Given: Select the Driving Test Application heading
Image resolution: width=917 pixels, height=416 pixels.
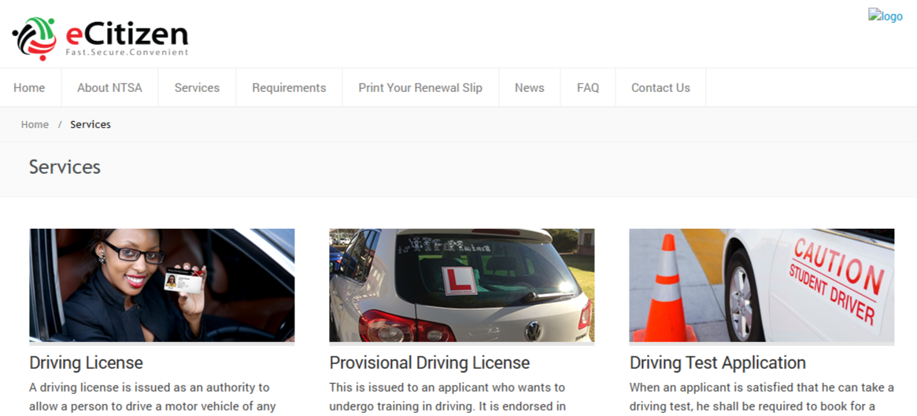Looking at the screenshot, I should pyautogui.click(x=718, y=363).
